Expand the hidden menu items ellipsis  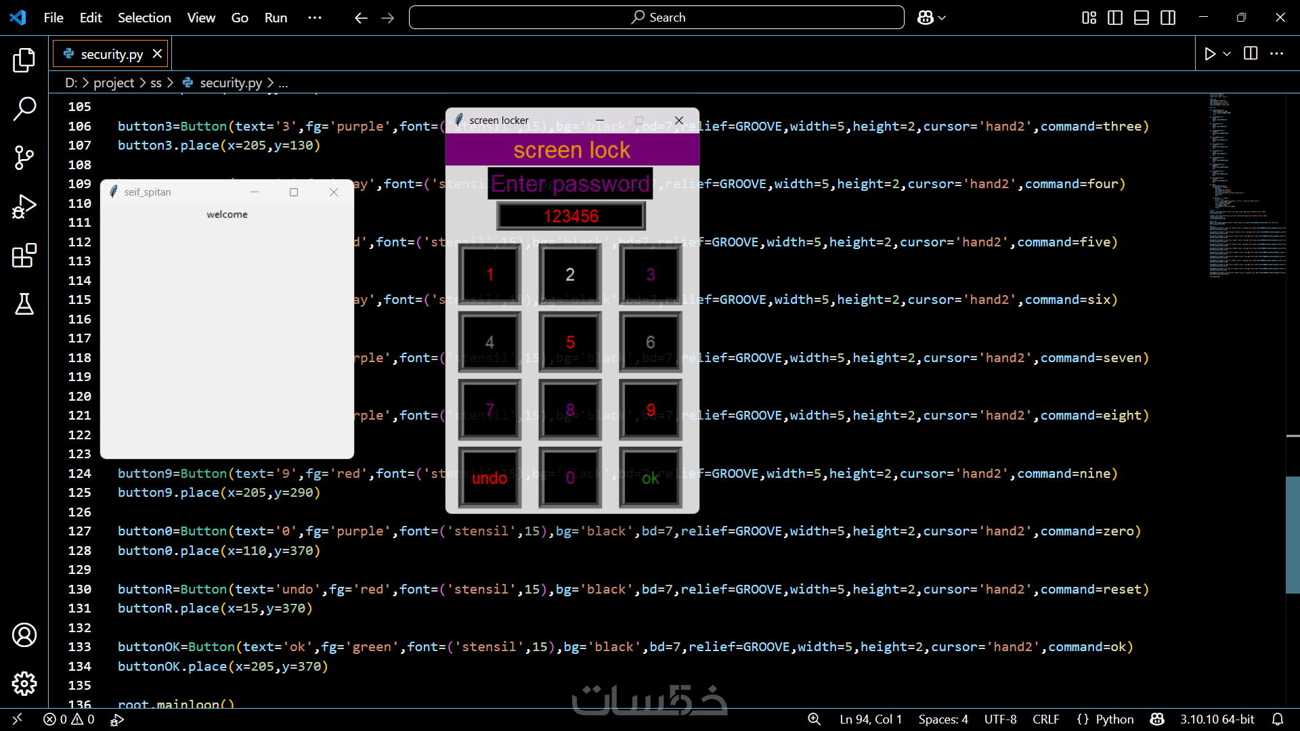click(x=314, y=18)
